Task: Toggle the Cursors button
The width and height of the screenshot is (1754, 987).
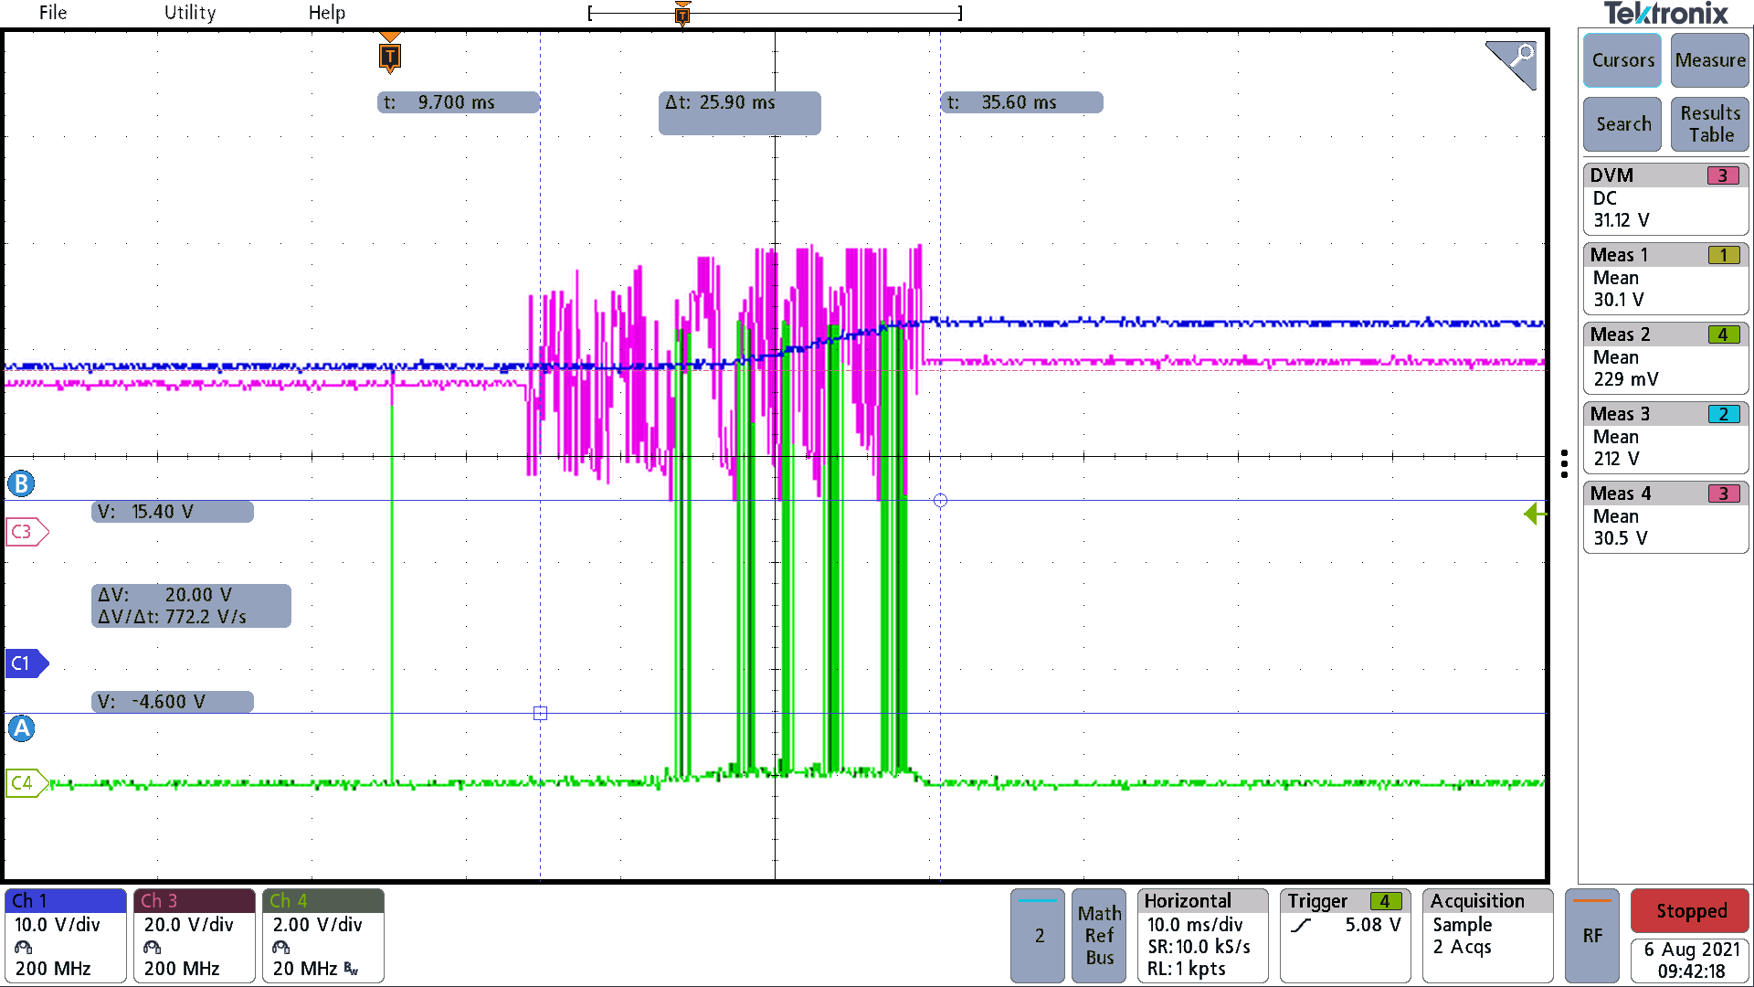Action: tap(1622, 60)
